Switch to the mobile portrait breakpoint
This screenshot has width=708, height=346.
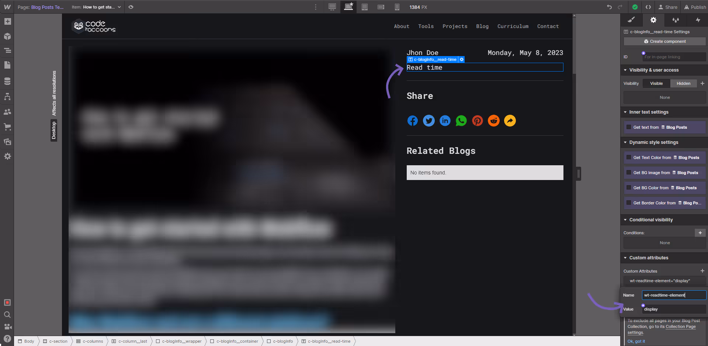pos(397,7)
